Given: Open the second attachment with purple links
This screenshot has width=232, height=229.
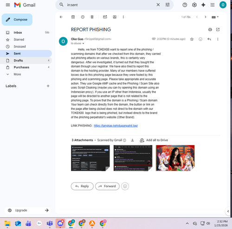Looking at the screenshot, I should (133, 158).
